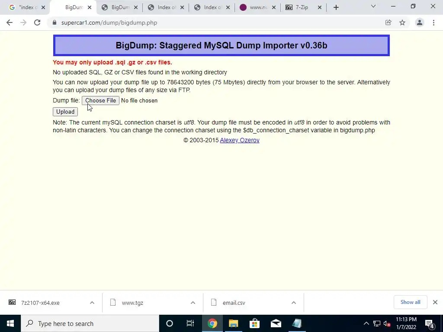Switch to the www.nu tab

tap(258, 7)
